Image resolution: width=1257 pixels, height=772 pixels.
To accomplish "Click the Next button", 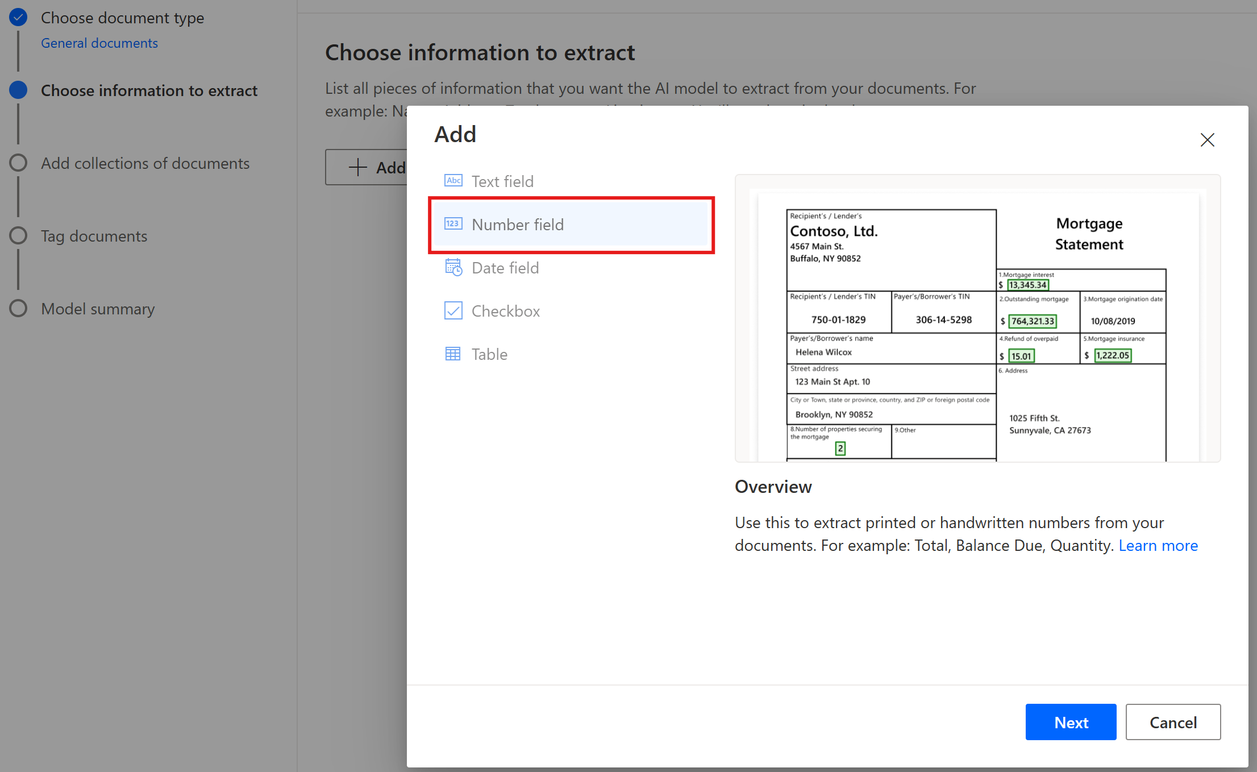I will coord(1071,722).
